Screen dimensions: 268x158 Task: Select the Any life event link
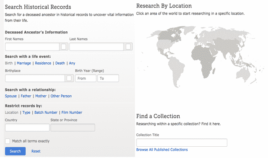point(72,63)
